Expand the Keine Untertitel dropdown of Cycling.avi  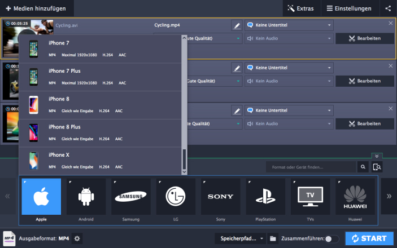(x=289, y=25)
